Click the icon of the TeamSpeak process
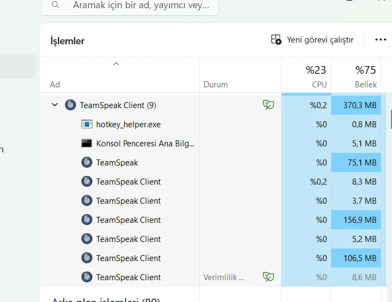Viewport: 392px width, 302px height. pos(87,162)
